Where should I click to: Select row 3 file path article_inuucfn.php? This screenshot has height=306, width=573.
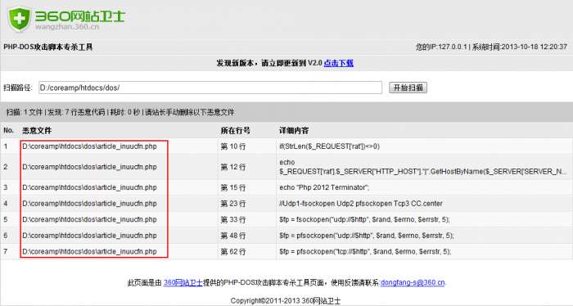[x=89, y=187]
